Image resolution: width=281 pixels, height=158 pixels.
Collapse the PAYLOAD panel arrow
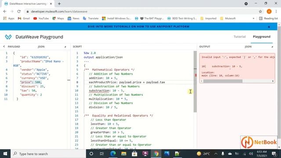coord(4,47)
